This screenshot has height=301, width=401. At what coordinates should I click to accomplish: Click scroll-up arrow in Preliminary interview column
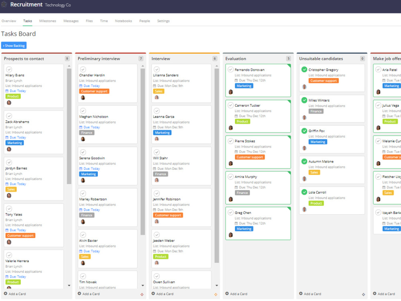click(x=143, y=66)
